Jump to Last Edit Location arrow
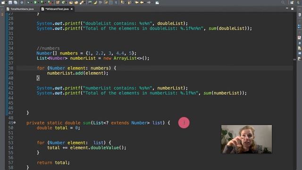The height and width of the screenshot is (170, 302). tap(137, 2)
